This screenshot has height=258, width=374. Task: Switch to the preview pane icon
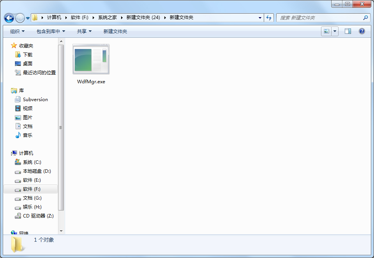348,31
